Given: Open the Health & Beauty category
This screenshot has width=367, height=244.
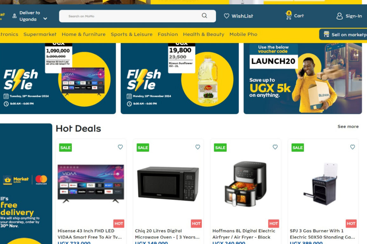Looking at the screenshot, I should [203, 34].
